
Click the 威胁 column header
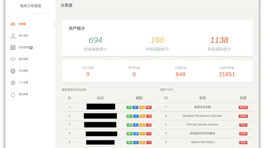pyautogui.click(x=139, y=98)
